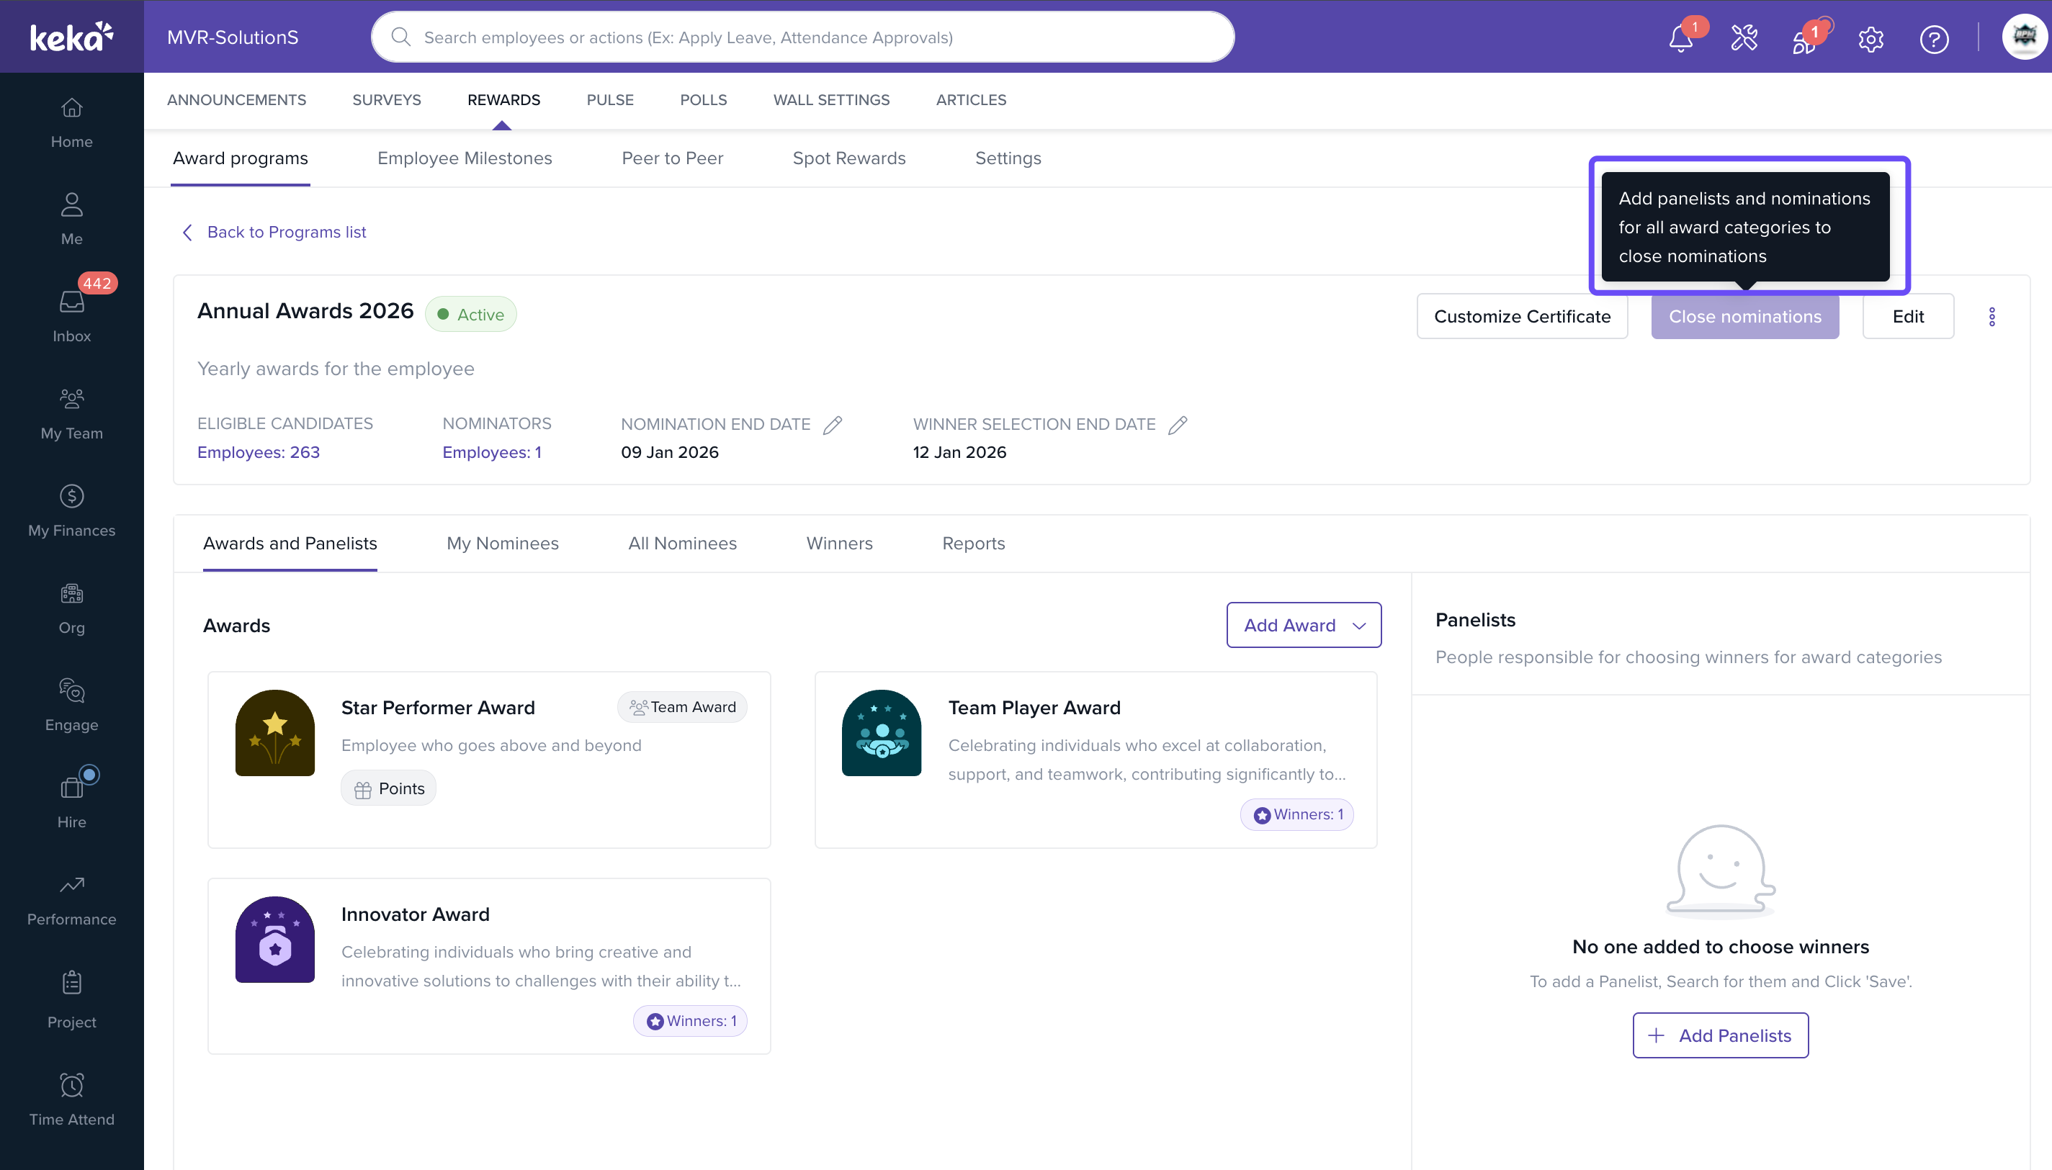Open notifications bell icon

point(1680,39)
